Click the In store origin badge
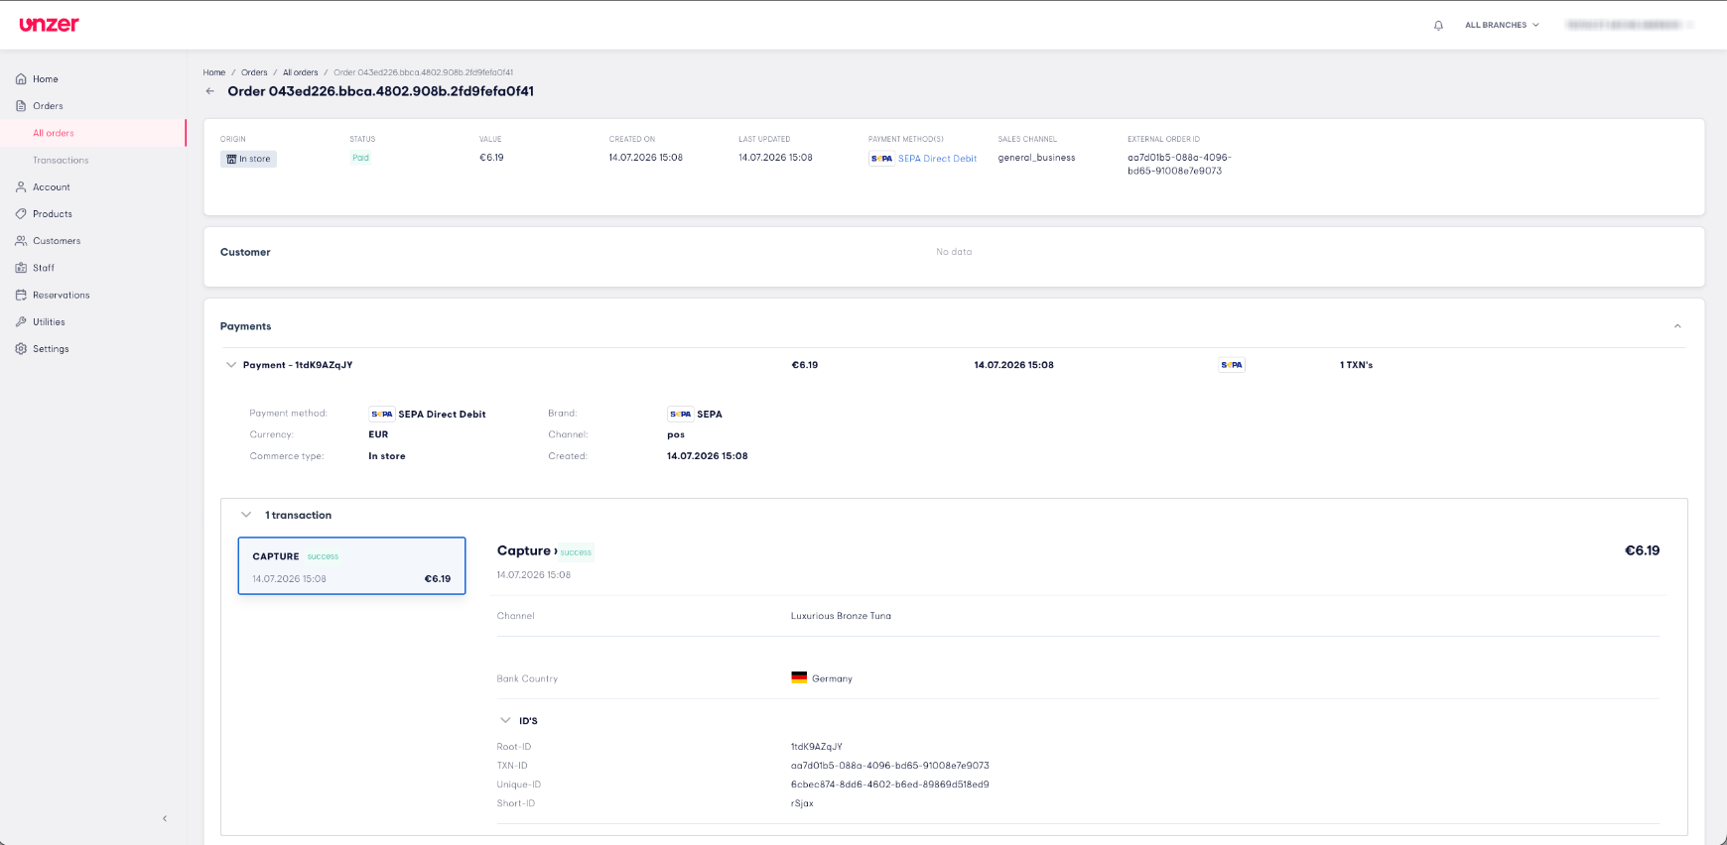Viewport: 1727px width, 845px height. [x=248, y=159]
